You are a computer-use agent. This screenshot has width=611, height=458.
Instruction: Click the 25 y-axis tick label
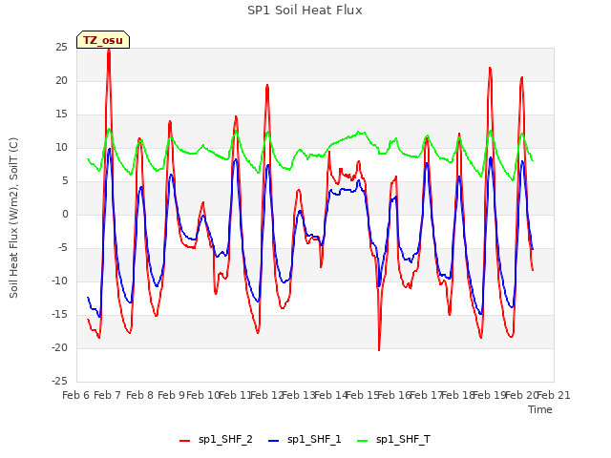(61, 48)
